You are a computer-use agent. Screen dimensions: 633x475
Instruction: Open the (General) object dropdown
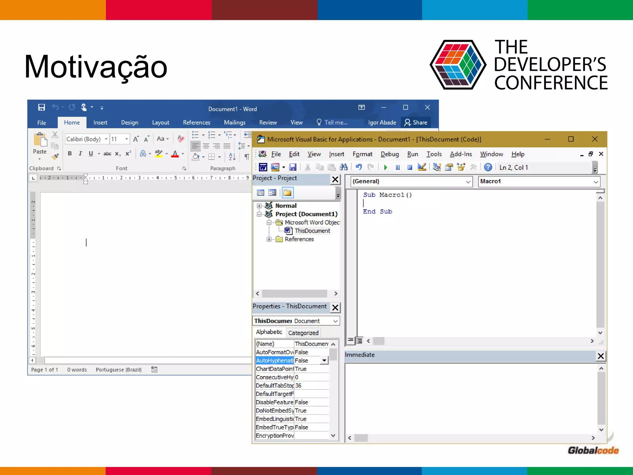(468, 182)
